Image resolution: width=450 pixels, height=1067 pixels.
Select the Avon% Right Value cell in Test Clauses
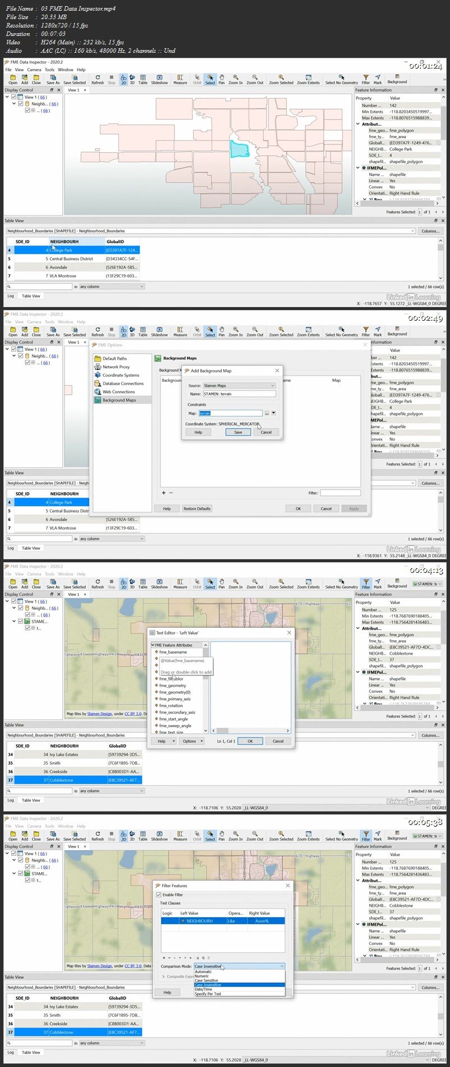click(x=266, y=921)
